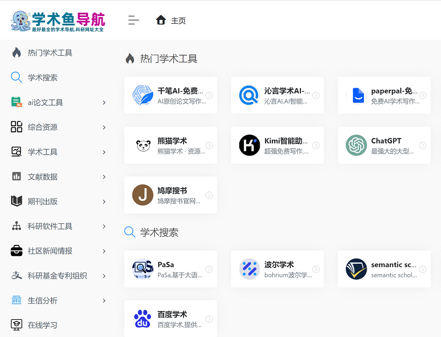Click the arrow button on 波尔学术 card
The image size is (441, 337).
coord(316,269)
